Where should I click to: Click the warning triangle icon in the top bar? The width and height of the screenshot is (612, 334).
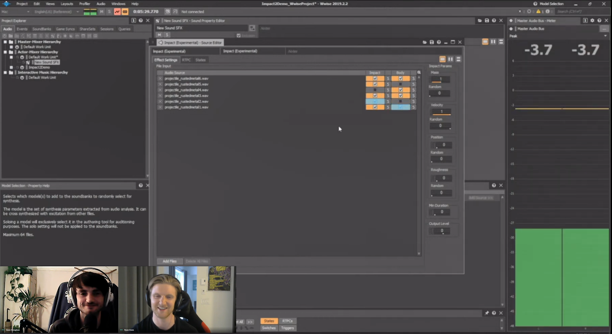point(539,11)
